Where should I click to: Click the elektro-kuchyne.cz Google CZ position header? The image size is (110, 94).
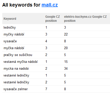[x=85, y=19]
